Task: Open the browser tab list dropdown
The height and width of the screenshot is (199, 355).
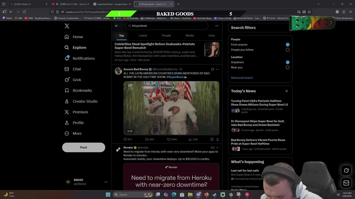Action: pos(318,4)
